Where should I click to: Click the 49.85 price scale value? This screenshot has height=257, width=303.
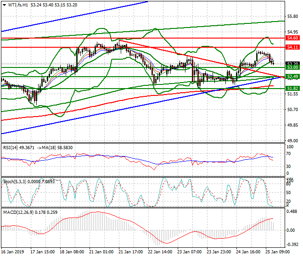click(x=292, y=125)
